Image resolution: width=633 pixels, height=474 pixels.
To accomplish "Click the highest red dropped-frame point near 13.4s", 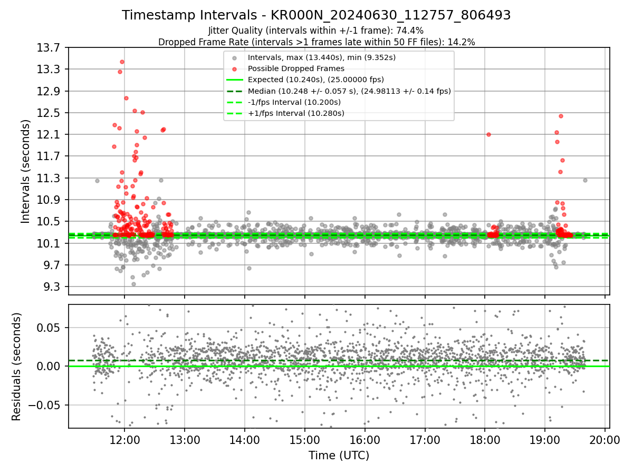I will 122,62.
